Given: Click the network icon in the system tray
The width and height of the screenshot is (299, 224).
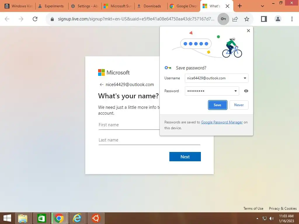Looking at the screenshot, I should coord(265,218).
